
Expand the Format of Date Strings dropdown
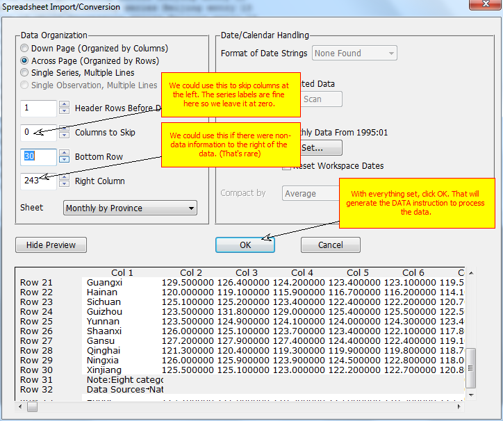(x=355, y=53)
